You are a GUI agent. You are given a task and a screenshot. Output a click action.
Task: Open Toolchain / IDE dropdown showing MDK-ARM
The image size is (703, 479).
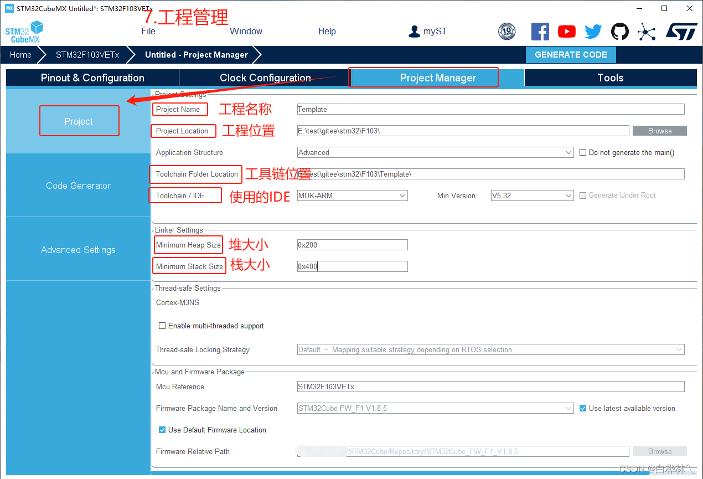(x=353, y=195)
